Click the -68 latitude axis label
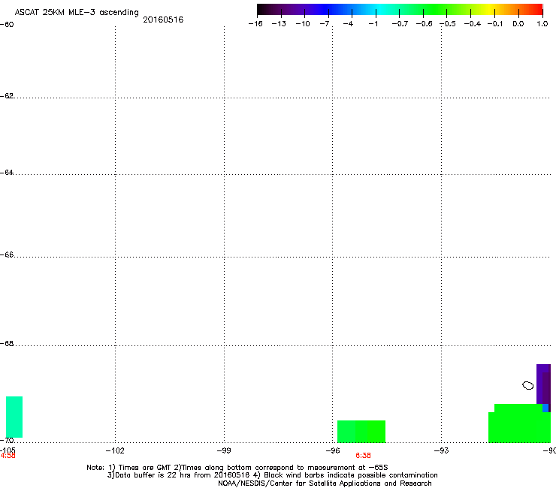This screenshot has width=556, height=488. [7, 344]
